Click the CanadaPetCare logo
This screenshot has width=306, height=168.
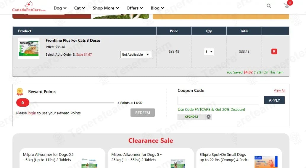29,7
